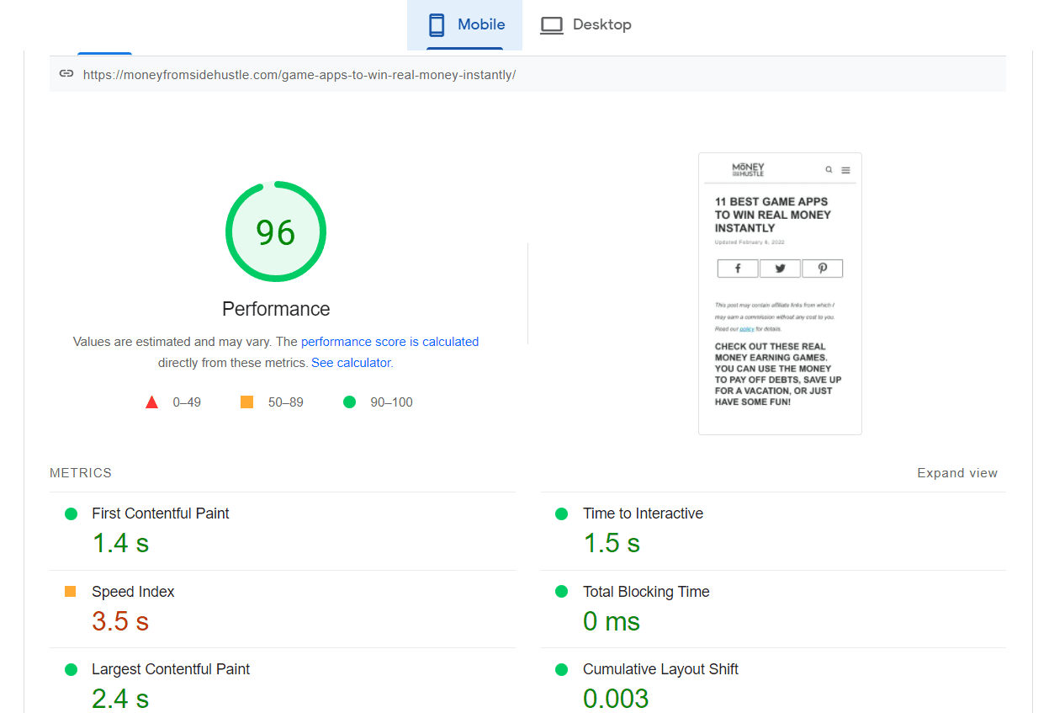This screenshot has width=1049, height=713.
Task: Click the Pinterest icon in the page preview
Action: (x=822, y=268)
